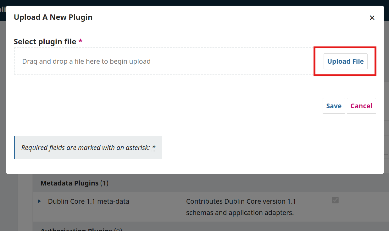Click the red required asterisk beside the label

[x=81, y=41]
